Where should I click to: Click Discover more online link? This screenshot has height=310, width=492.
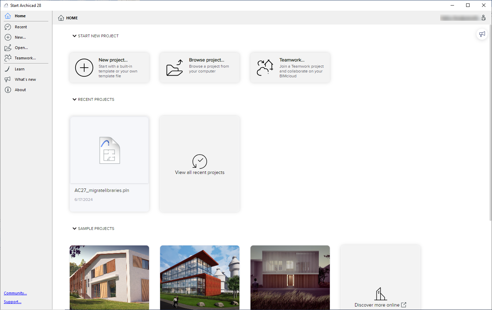tap(377, 305)
